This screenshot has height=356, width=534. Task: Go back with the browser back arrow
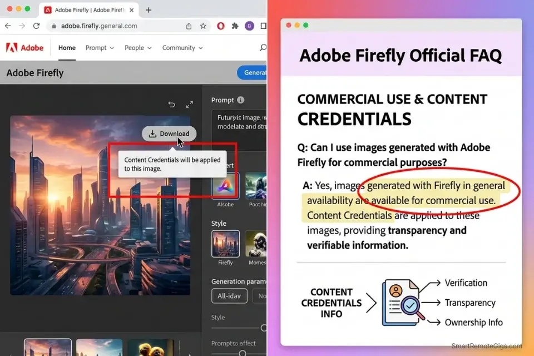click(x=8, y=26)
